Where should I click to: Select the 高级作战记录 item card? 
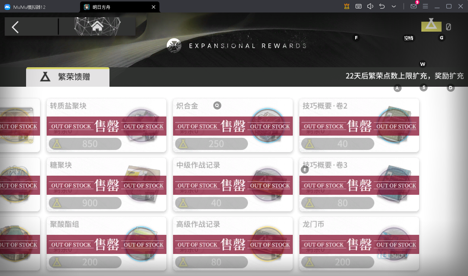(x=233, y=243)
